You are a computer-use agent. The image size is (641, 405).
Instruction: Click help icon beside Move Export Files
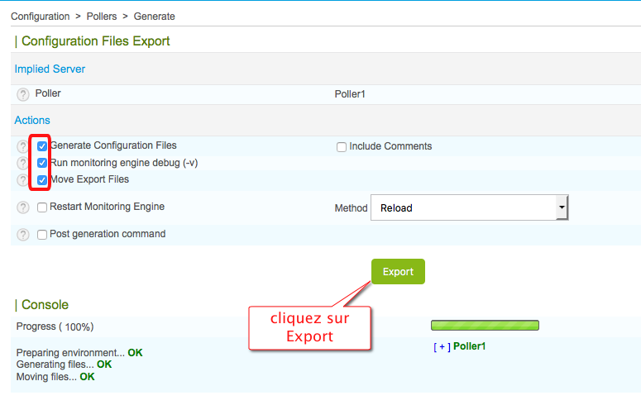23,179
